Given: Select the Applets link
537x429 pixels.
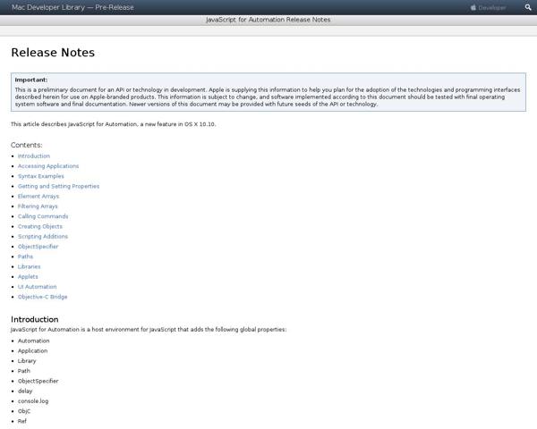Looking at the screenshot, I should coord(28,276).
